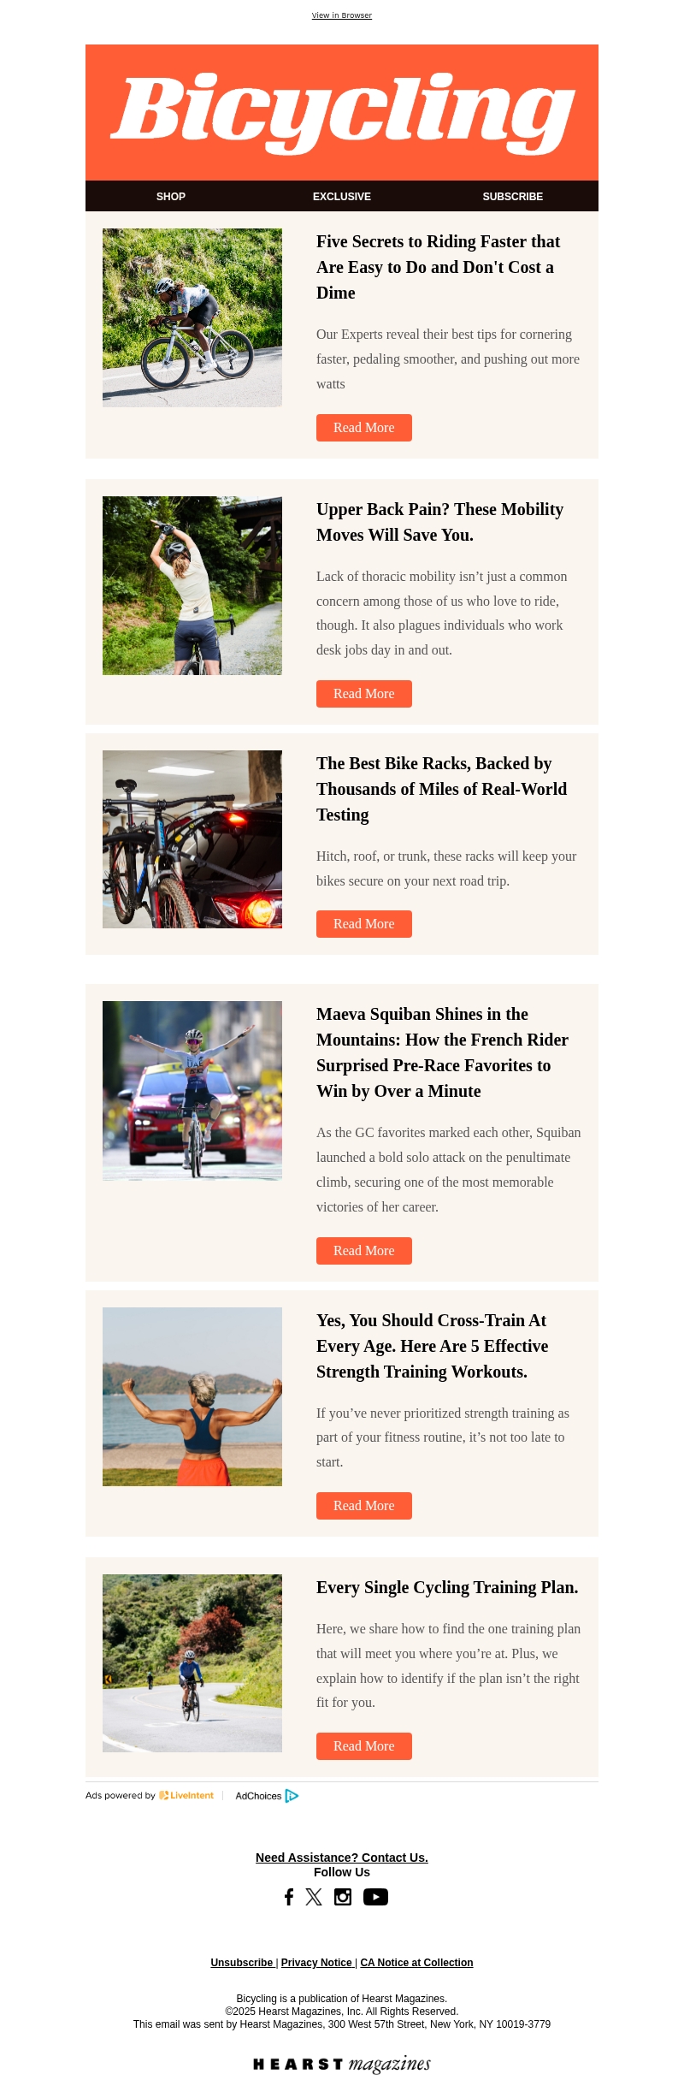Click the Hearst Magazines footer logo
This screenshot has height=2080, width=684.
342,2064
